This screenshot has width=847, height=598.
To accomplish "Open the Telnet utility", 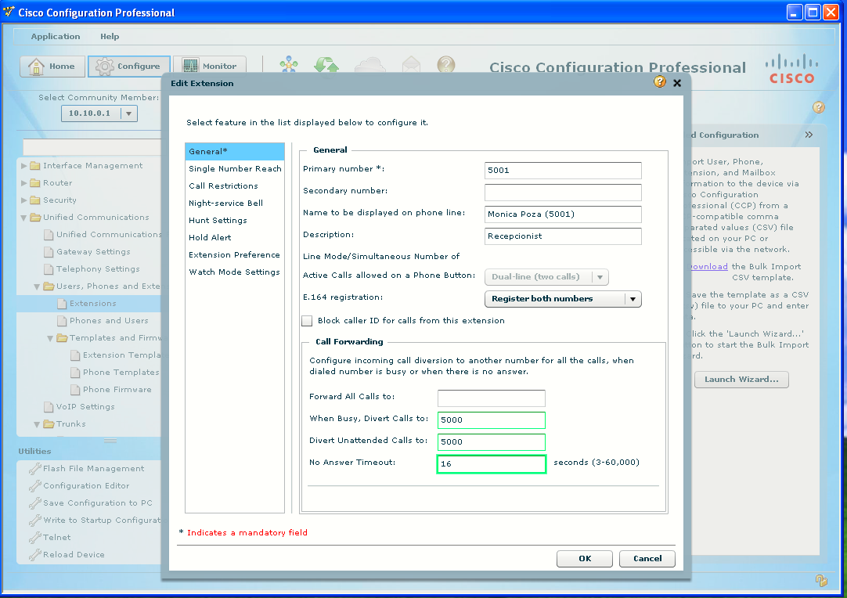I will pos(56,538).
